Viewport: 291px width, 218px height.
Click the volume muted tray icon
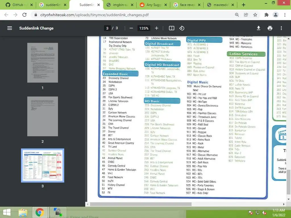pos(264,213)
